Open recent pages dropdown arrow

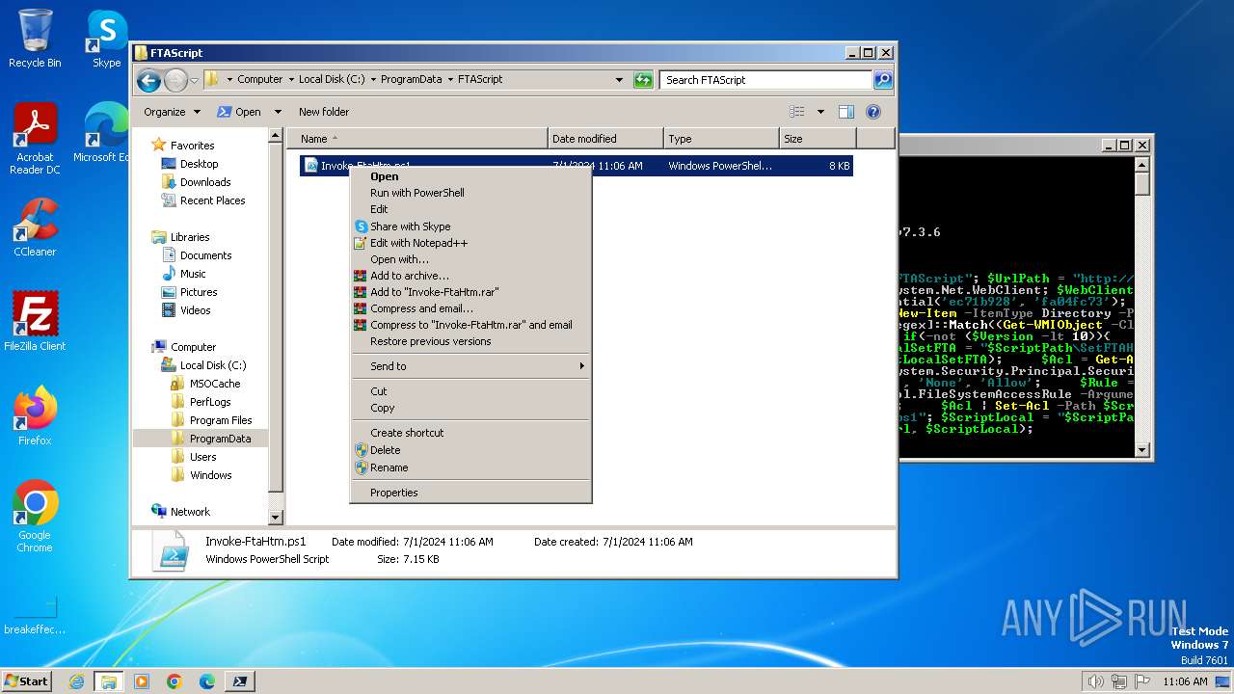coord(194,80)
